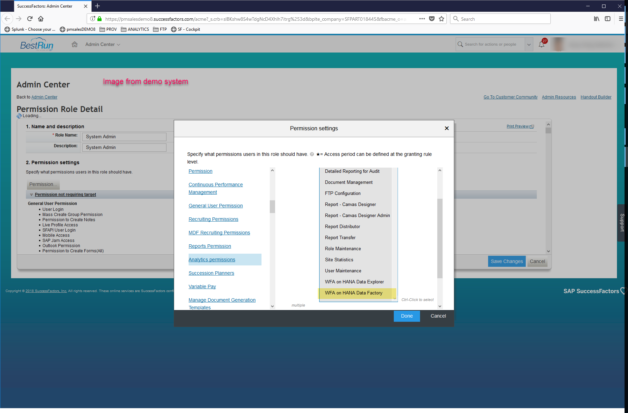This screenshot has height=413, width=628.
Task: Select Site Statistics option
Action: pyautogui.click(x=356, y=260)
